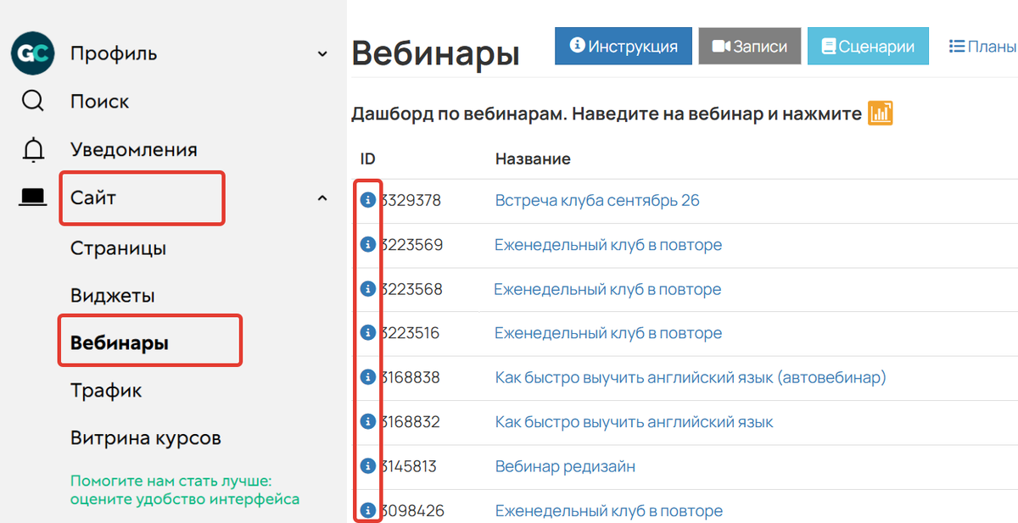
Task: Go to Виджеты submenu item
Action: pos(113,296)
